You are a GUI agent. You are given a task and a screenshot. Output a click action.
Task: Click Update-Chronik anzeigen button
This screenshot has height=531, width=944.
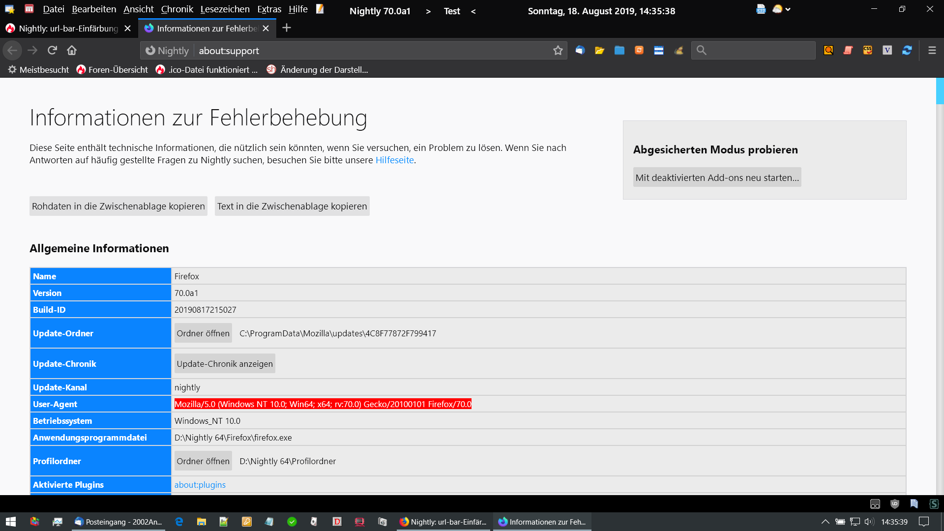pyautogui.click(x=225, y=364)
